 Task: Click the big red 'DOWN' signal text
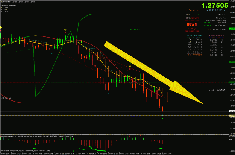click(x=192, y=24)
